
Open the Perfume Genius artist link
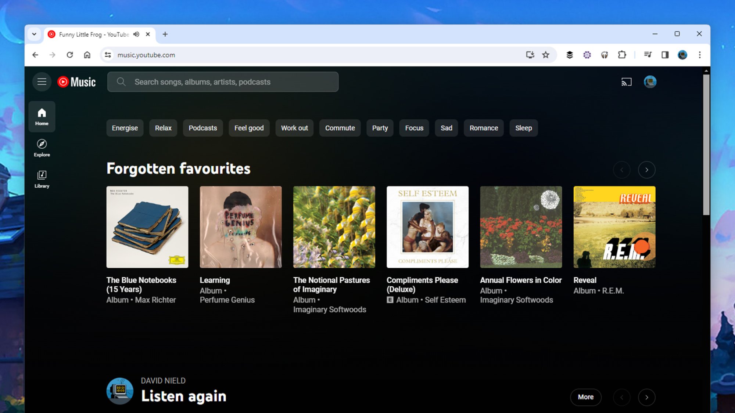[227, 300]
